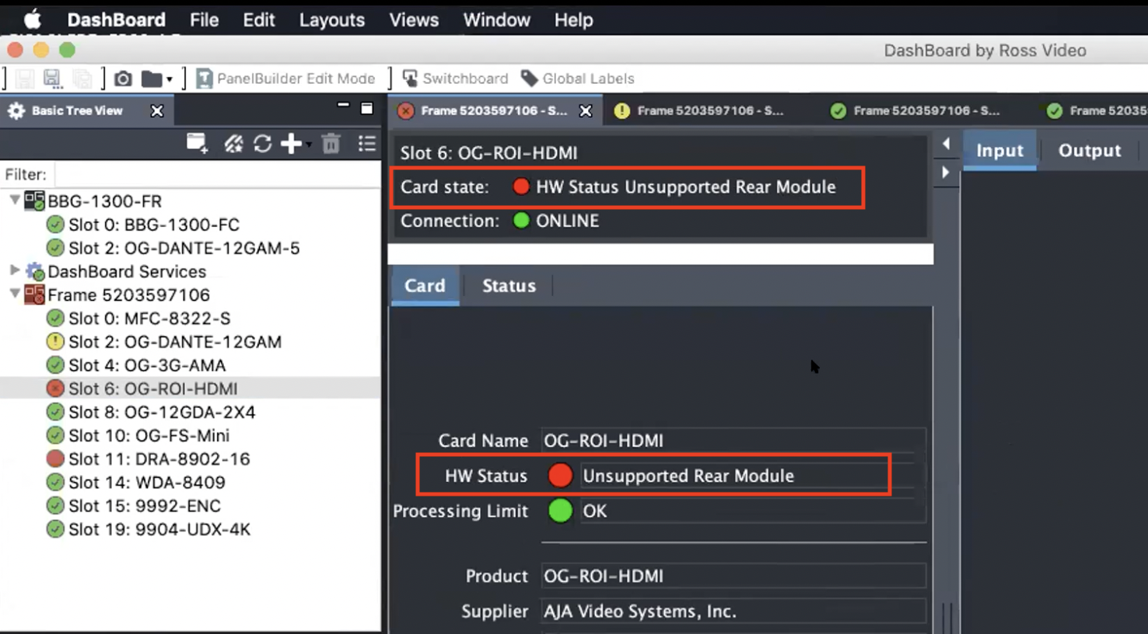
Task: Enable PanelBuilder Edit Mode
Action: (x=286, y=78)
